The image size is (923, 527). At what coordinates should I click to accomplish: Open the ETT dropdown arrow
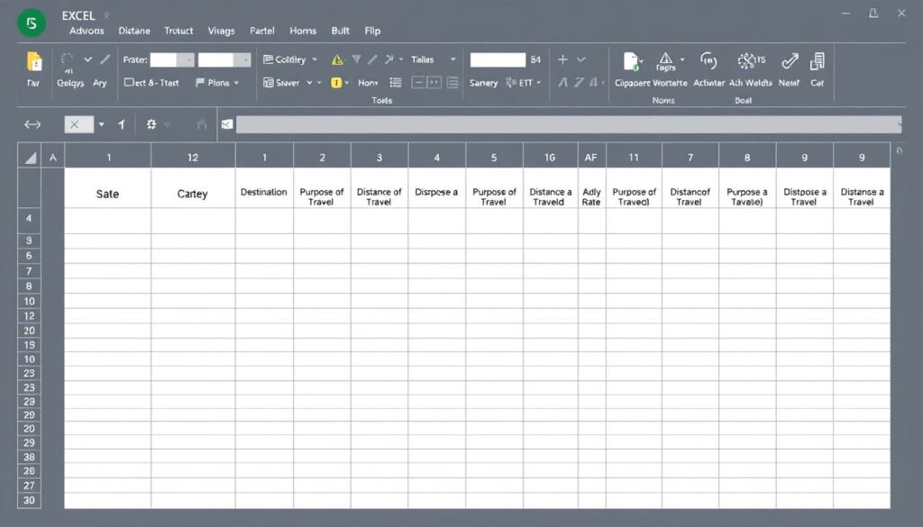coord(538,83)
